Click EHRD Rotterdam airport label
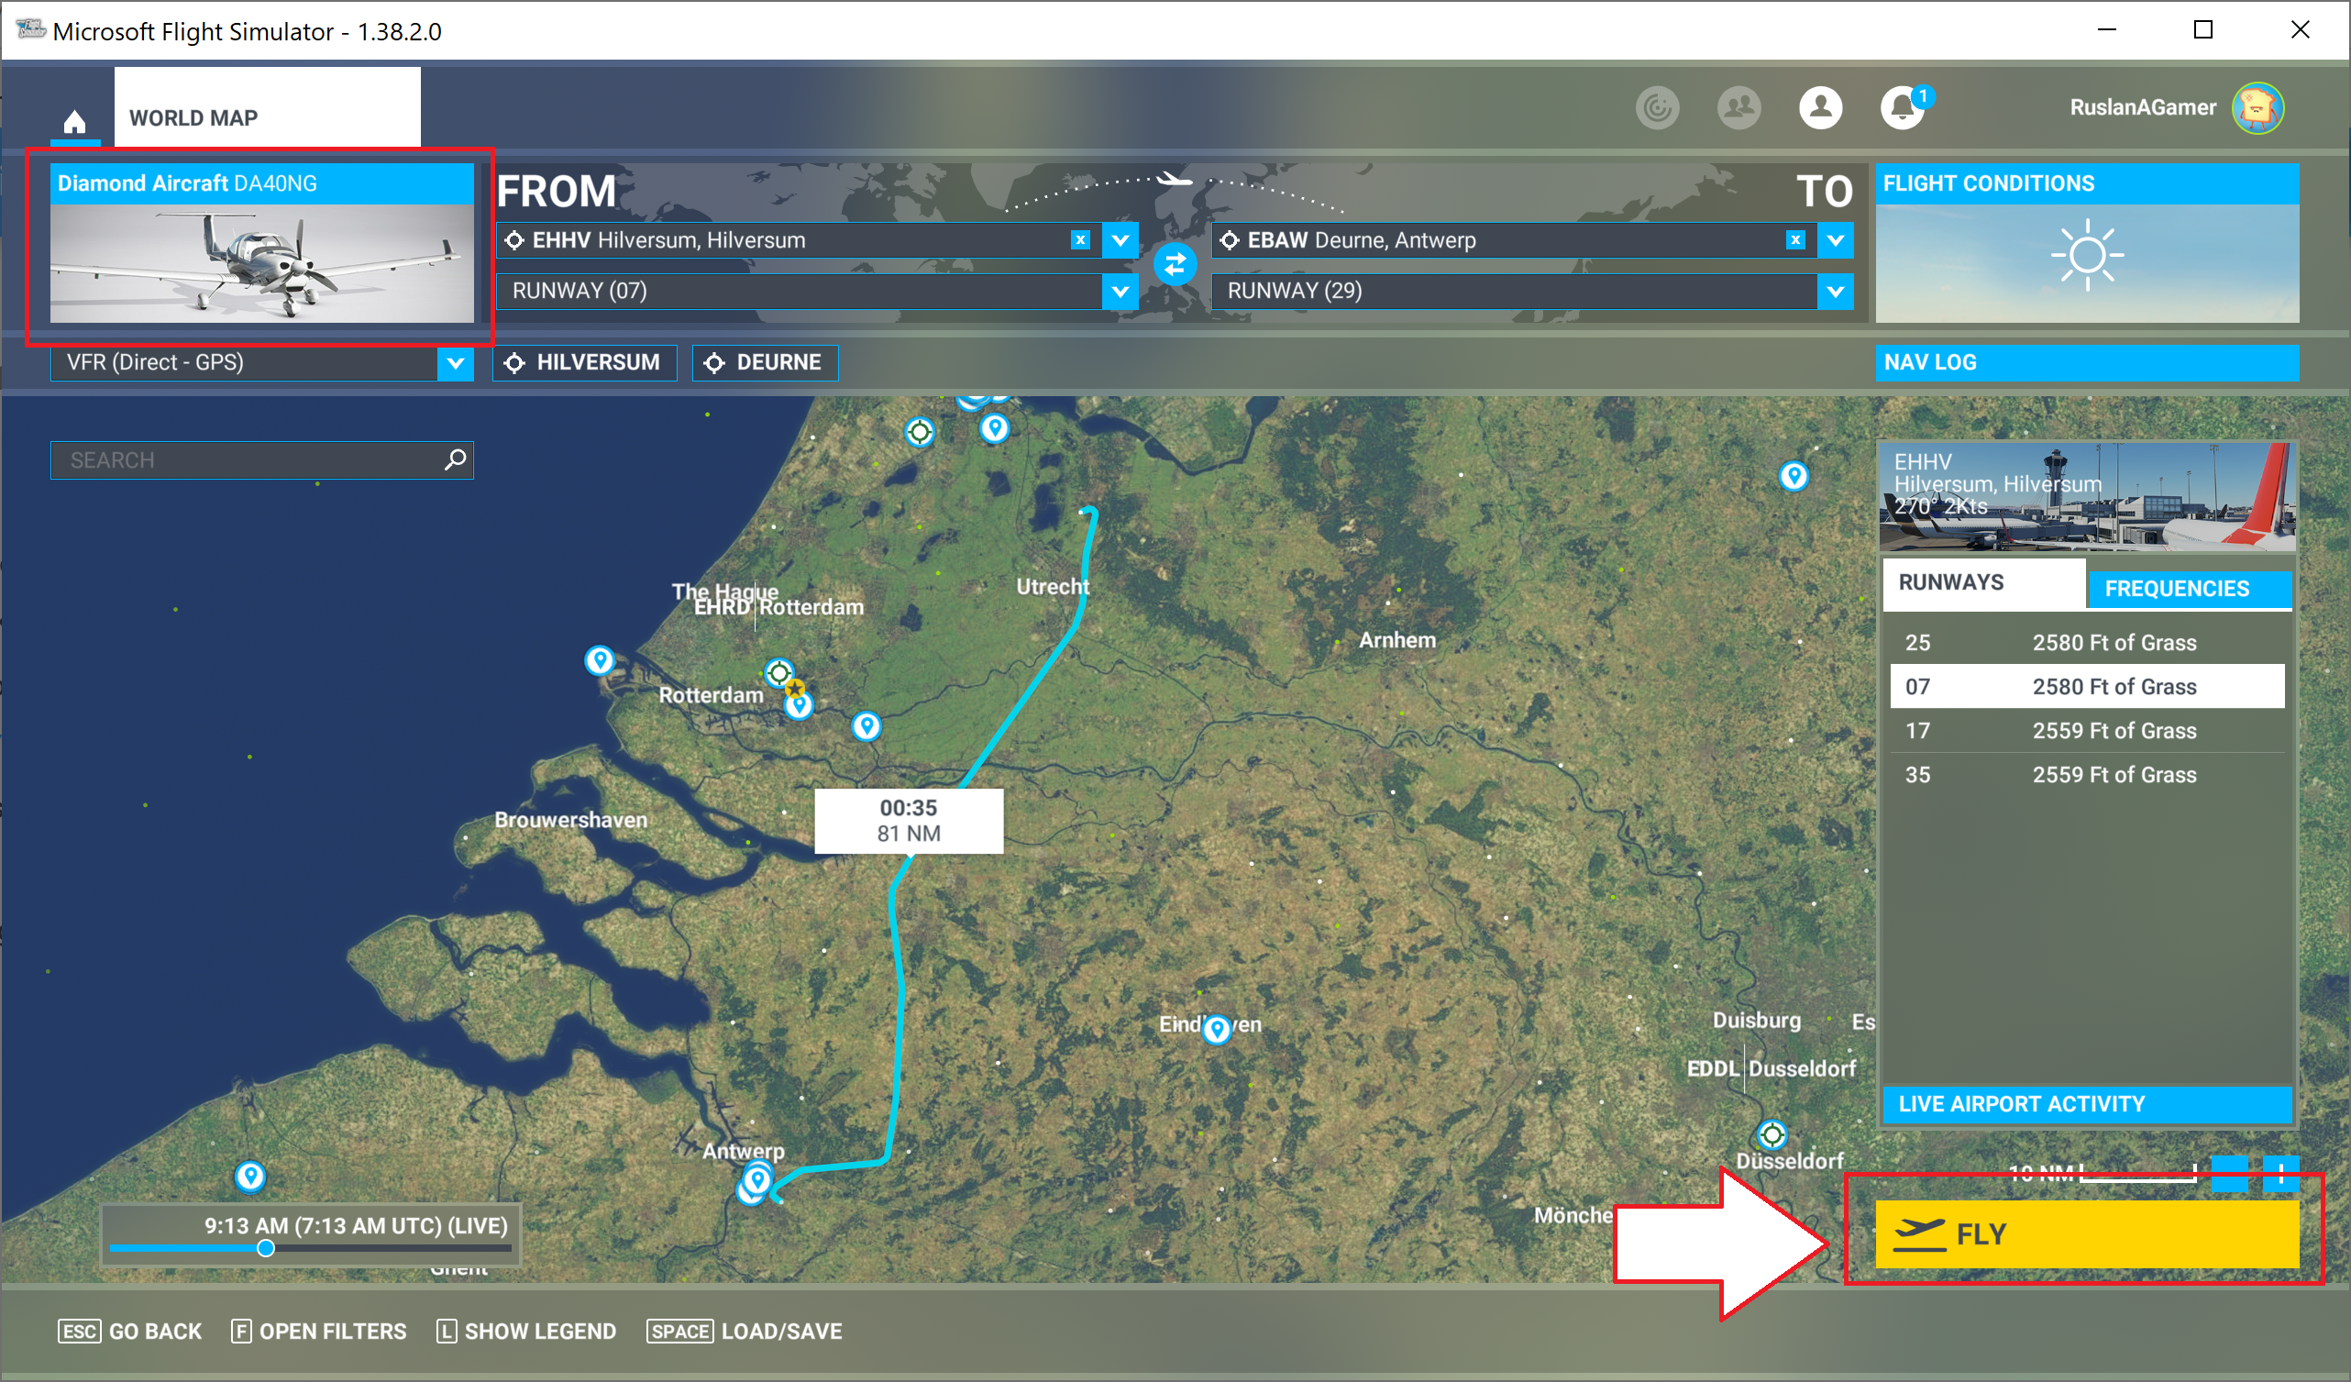The height and width of the screenshot is (1382, 2351). point(779,607)
